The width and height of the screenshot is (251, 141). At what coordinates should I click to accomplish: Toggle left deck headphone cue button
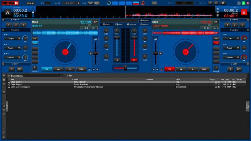(117, 60)
